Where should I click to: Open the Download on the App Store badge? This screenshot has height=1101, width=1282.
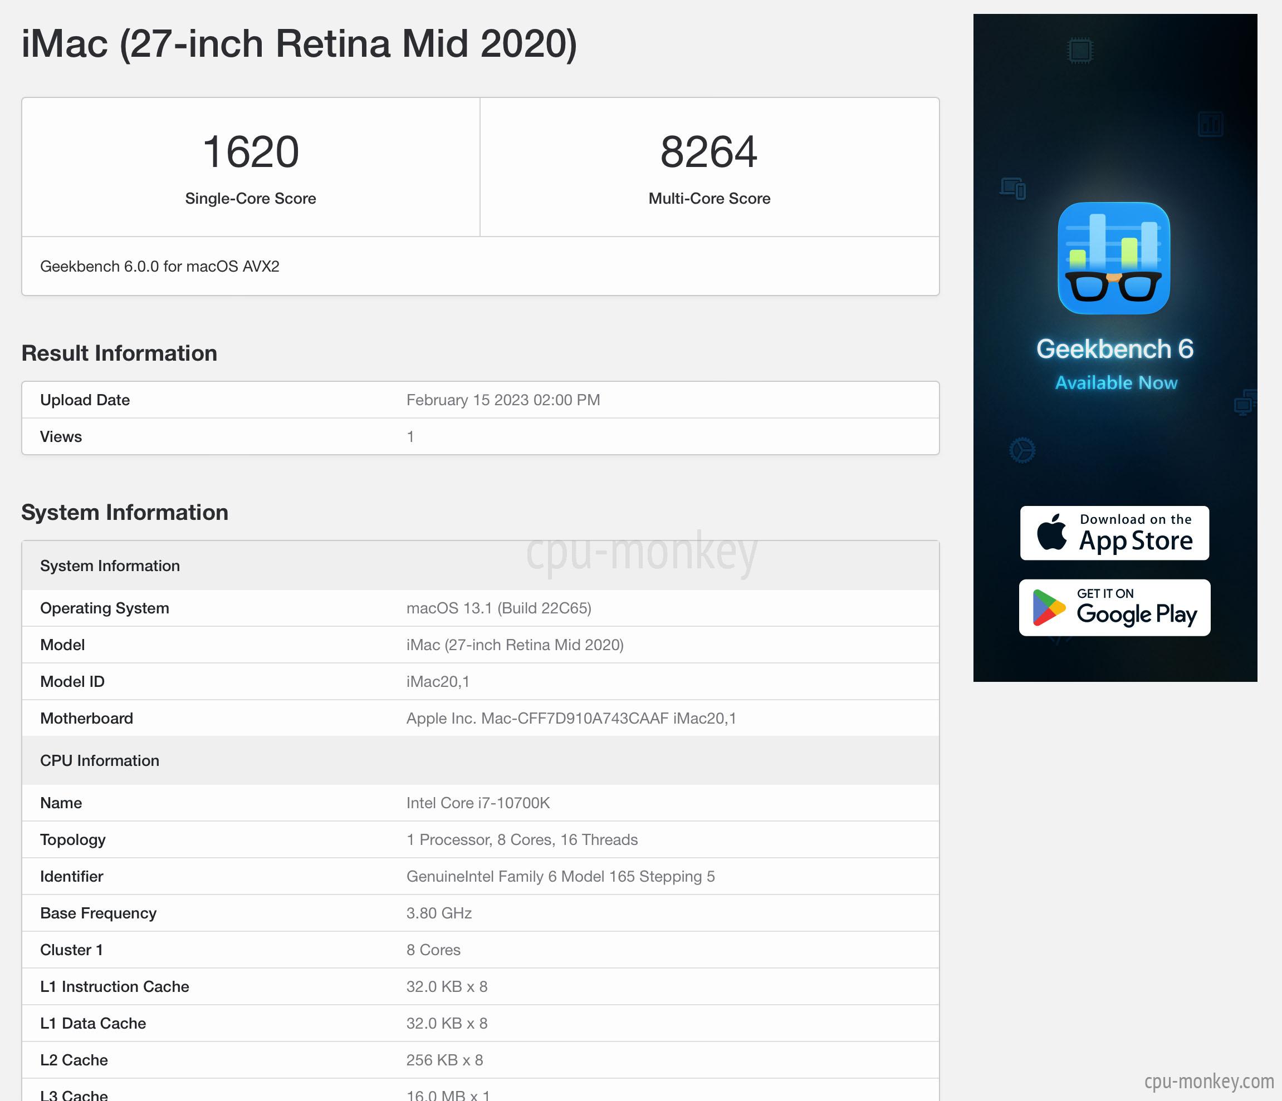click(1114, 533)
